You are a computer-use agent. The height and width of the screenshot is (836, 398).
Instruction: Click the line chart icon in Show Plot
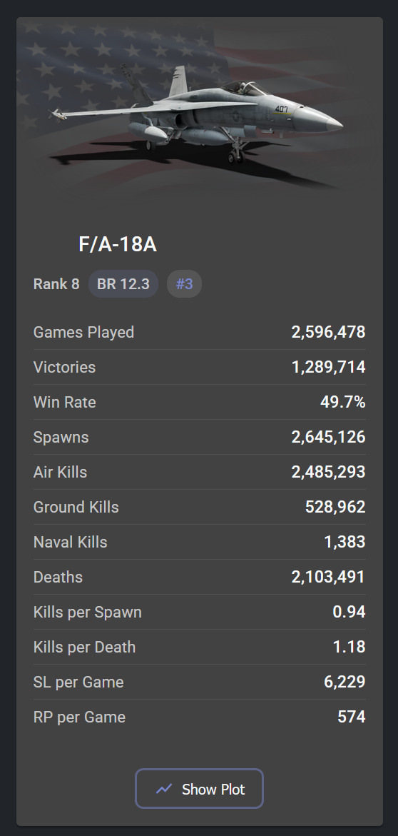pyautogui.click(x=164, y=789)
